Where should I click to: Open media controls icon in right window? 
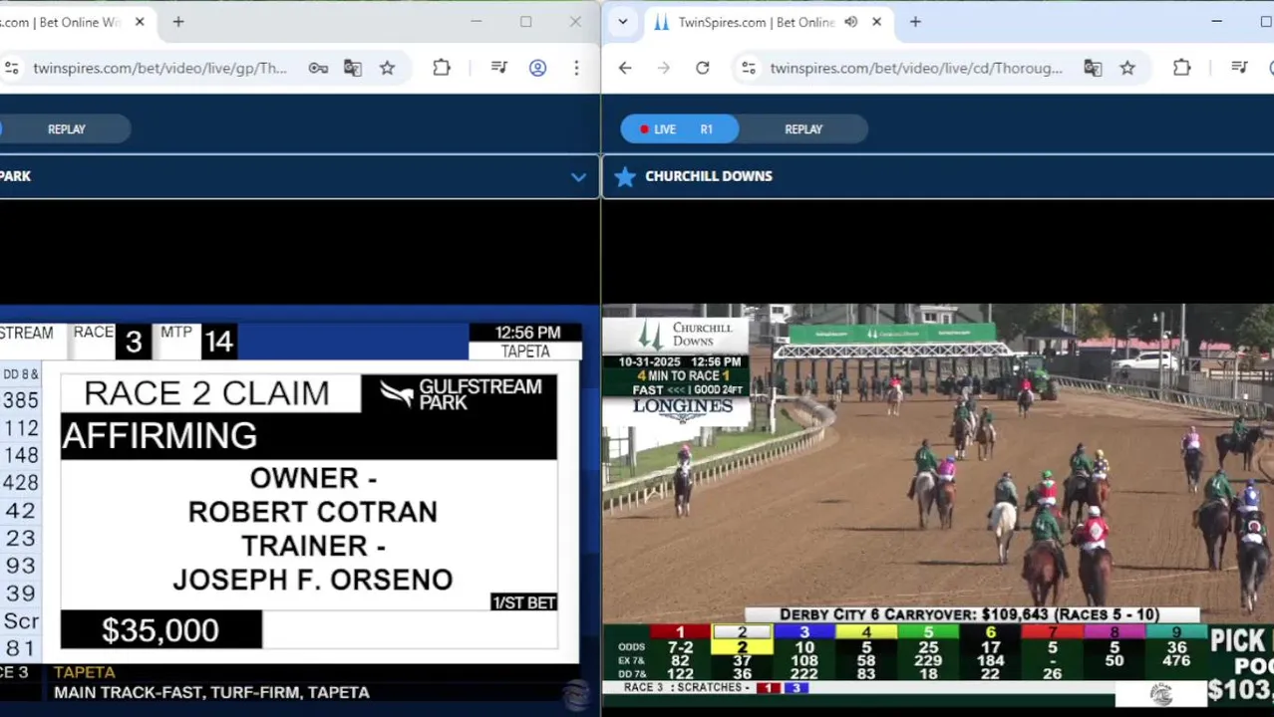pyautogui.click(x=1239, y=68)
